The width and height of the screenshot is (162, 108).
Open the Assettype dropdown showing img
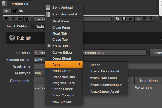click(39, 73)
